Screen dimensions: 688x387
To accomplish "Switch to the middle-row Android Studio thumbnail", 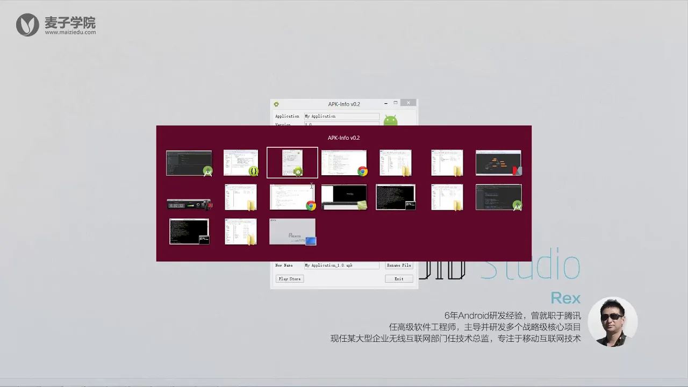I will (498, 197).
